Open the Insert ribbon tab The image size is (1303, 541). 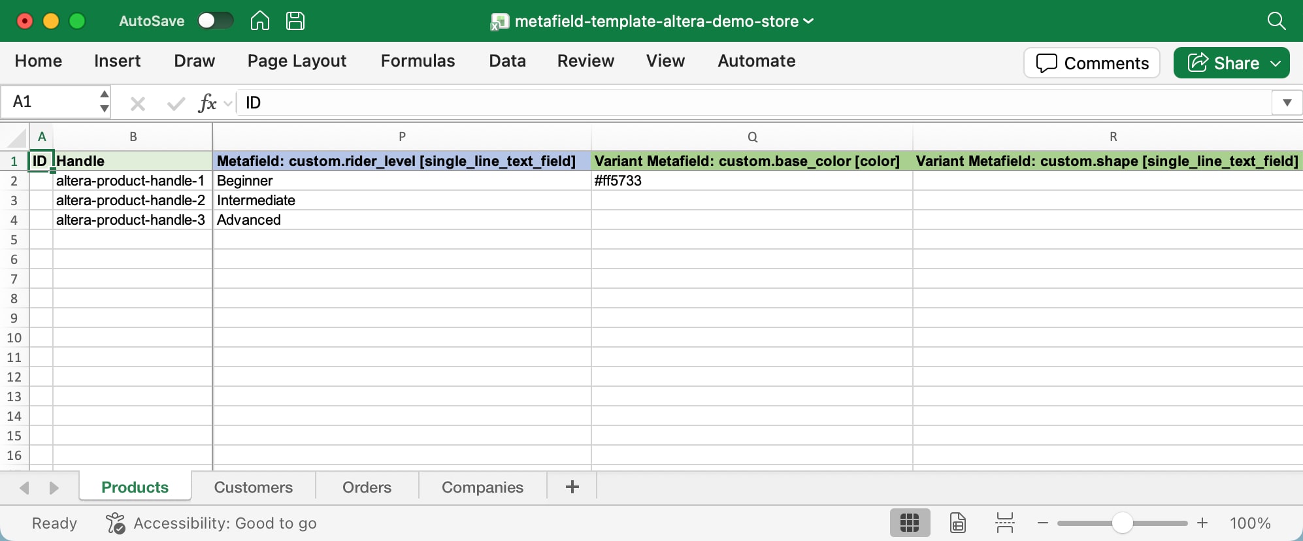[x=117, y=61]
